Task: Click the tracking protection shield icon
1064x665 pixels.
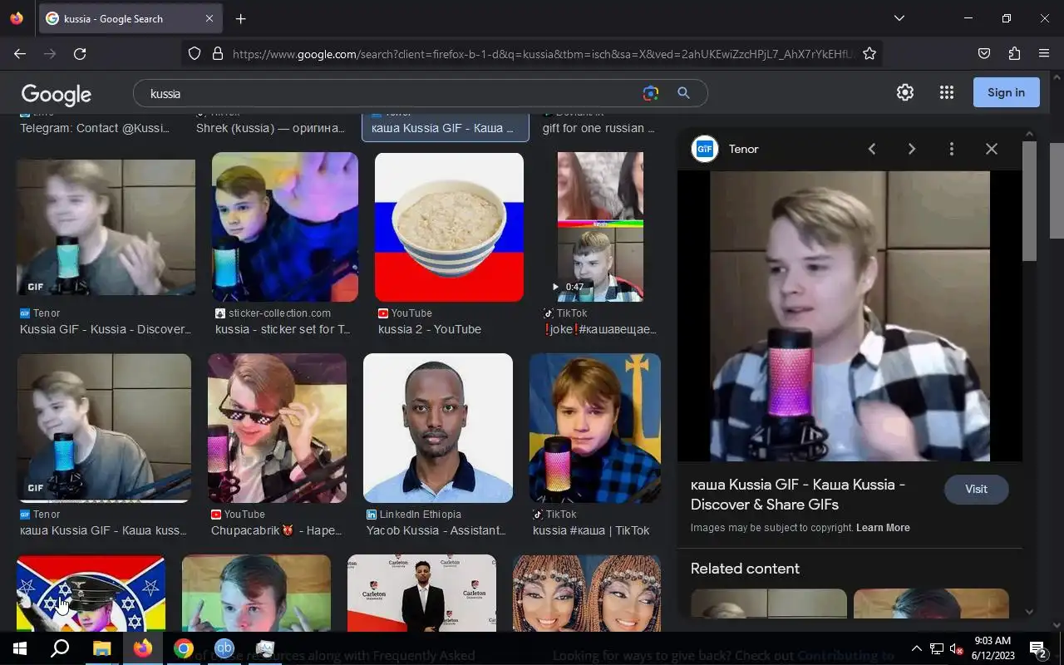Action: point(195,53)
